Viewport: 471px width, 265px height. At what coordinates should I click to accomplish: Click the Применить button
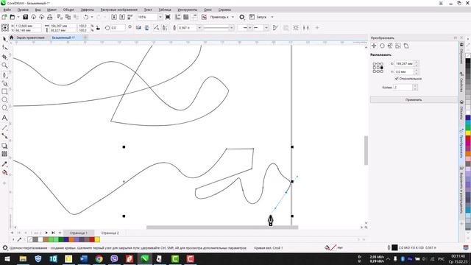point(414,100)
